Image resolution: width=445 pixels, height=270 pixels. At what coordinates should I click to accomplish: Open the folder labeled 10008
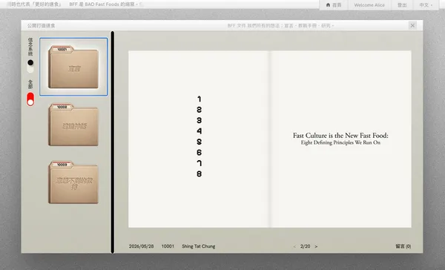pyautogui.click(x=73, y=125)
